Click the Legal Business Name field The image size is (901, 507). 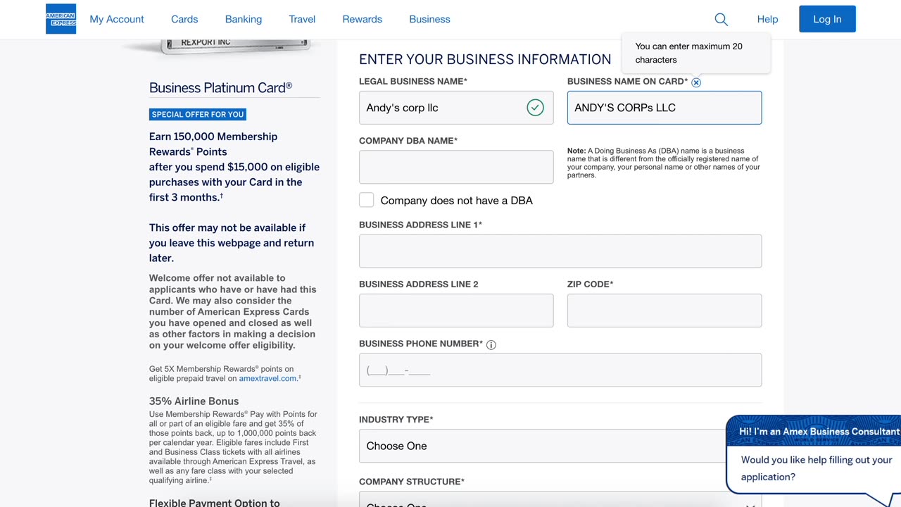[x=456, y=108]
